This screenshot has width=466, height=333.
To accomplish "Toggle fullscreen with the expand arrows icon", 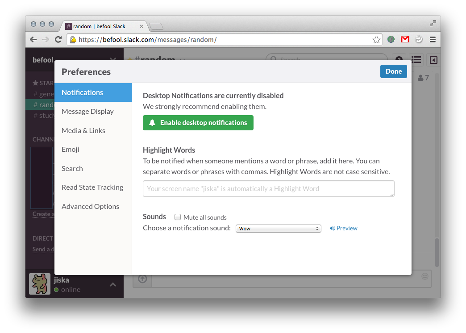I will tap(433, 24).
